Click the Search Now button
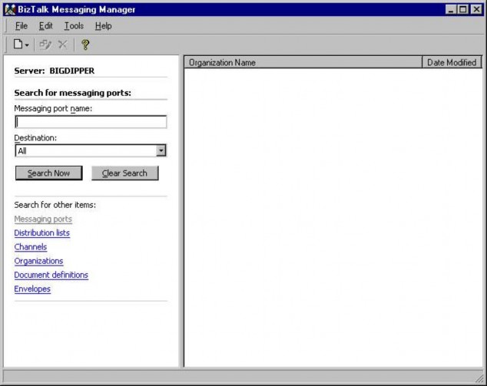This screenshot has width=487, height=386. click(x=48, y=173)
